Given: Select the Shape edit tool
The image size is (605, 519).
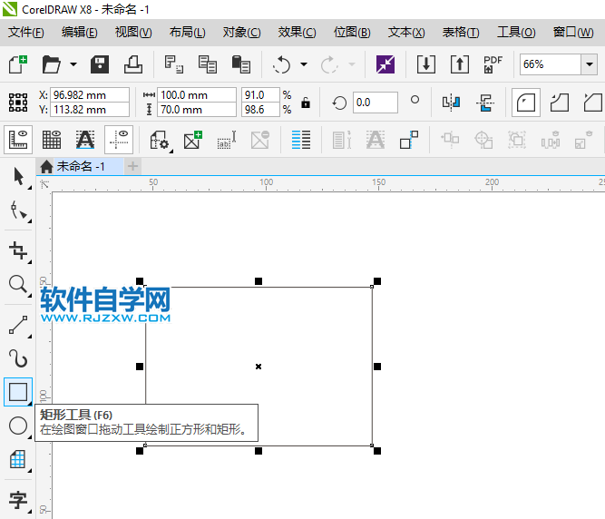Looking at the screenshot, I should (x=18, y=211).
